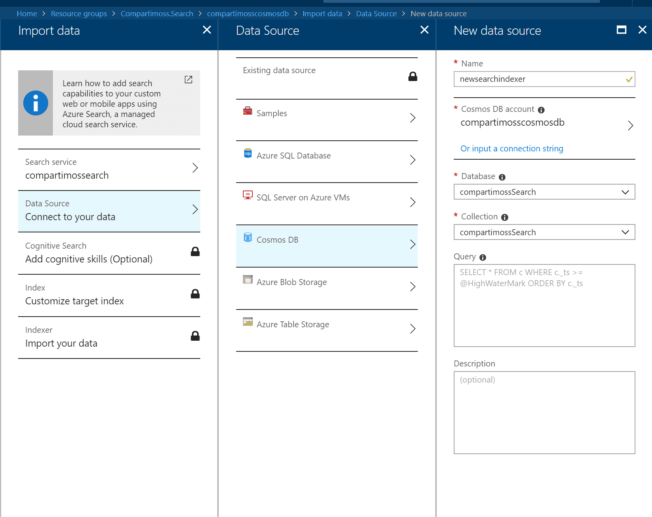Viewport: 652px width, 517px height.
Task: Click info icon next to Collection label
Action: click(505, 217)
